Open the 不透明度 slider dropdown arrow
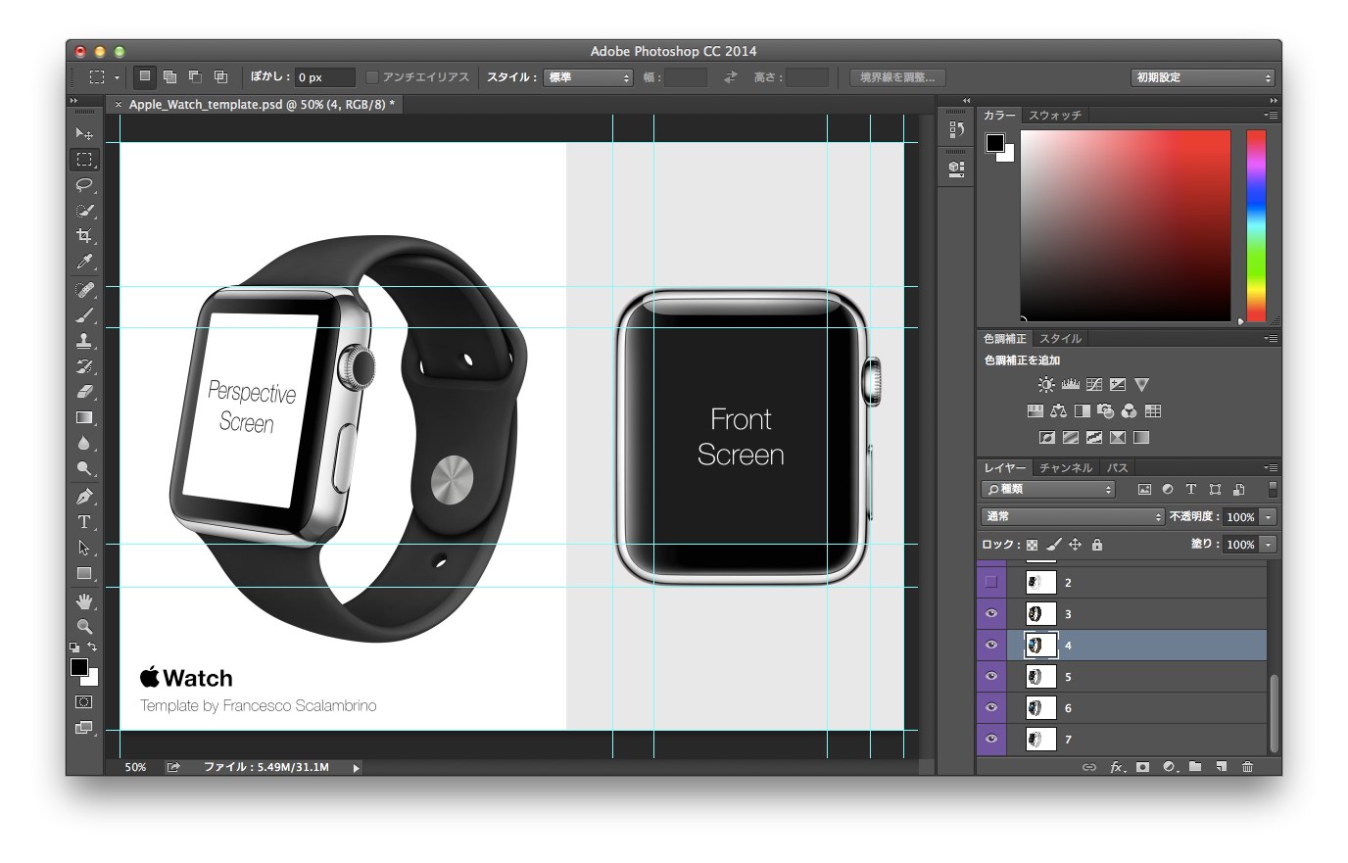This screenshot has height=863, width=1348. tap(1269, 516)
